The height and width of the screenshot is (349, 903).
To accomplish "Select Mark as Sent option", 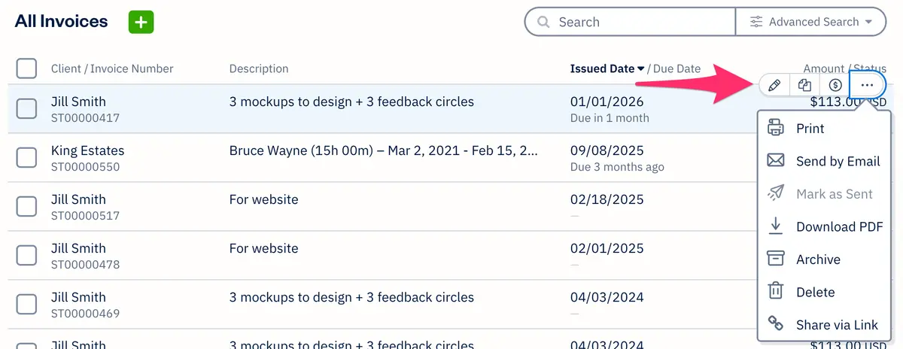I will click(x=825, y=193).
